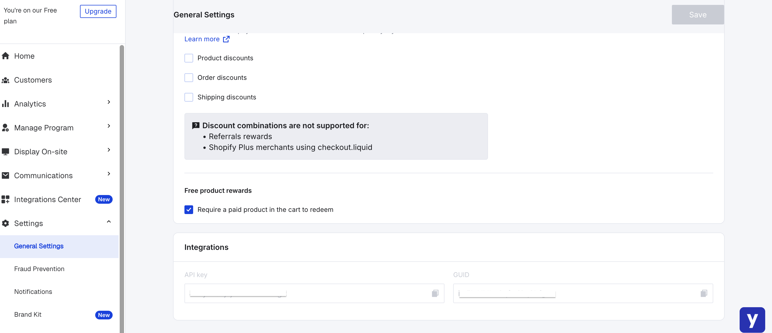Click the Analytics bar chart icon
This screenshot has height=333, width=772.
coord(5,104)
